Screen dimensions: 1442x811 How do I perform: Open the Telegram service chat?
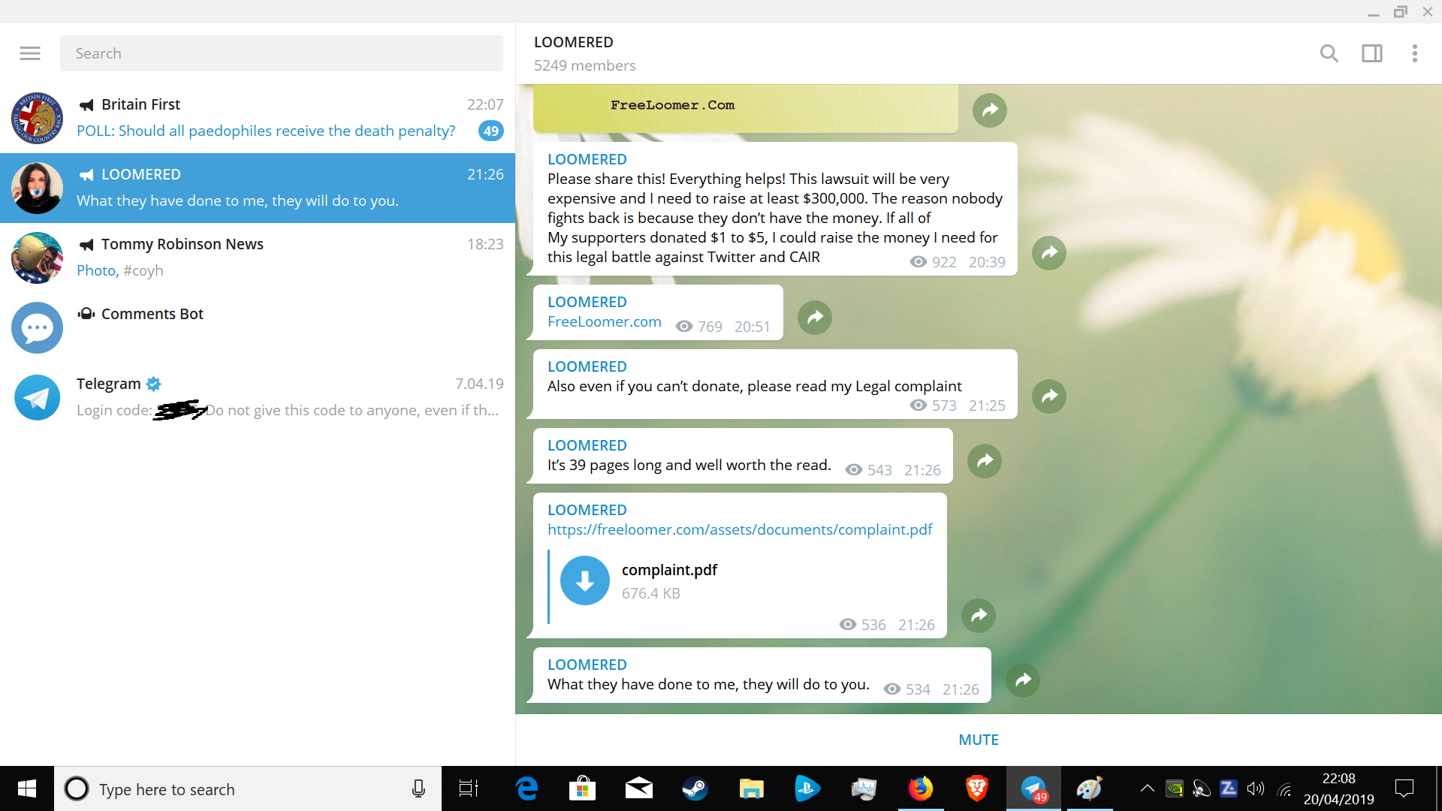click(258, 397)
